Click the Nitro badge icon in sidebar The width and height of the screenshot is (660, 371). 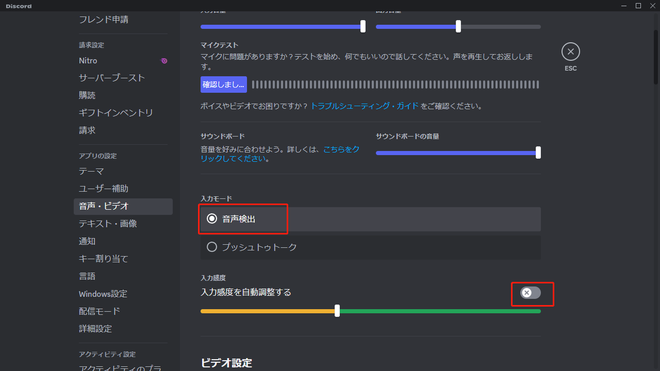[x=164, y=61]
